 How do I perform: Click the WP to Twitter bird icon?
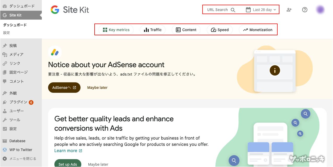(5, 150)
